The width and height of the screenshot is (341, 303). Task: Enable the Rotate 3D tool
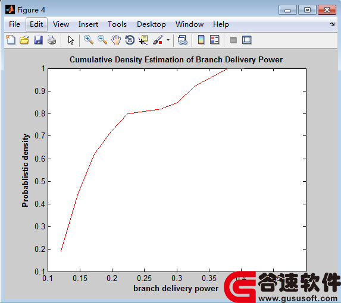click(x=130, y=40)
